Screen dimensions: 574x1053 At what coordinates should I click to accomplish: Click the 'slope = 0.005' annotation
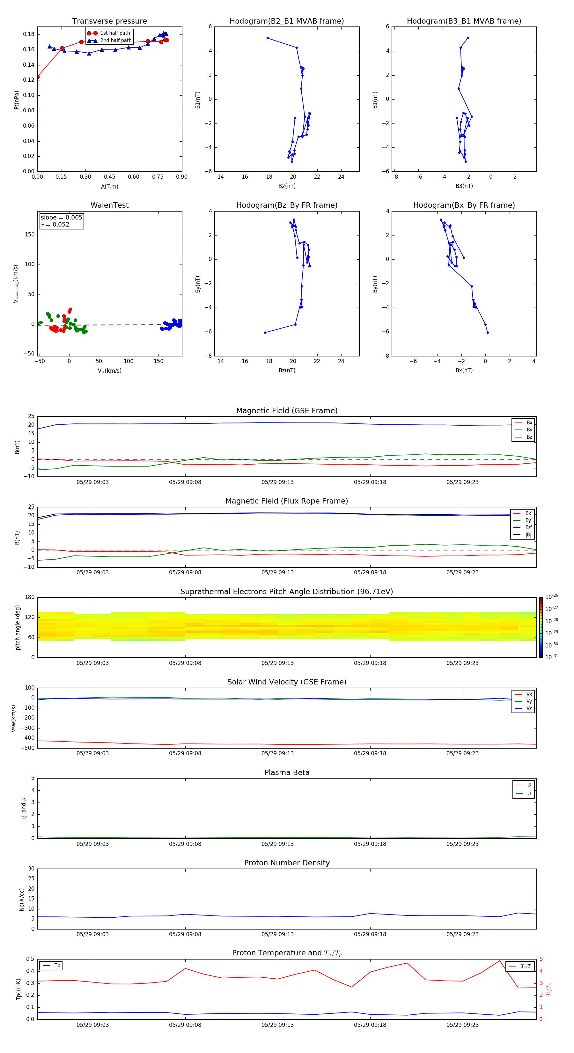coord(62,218)
